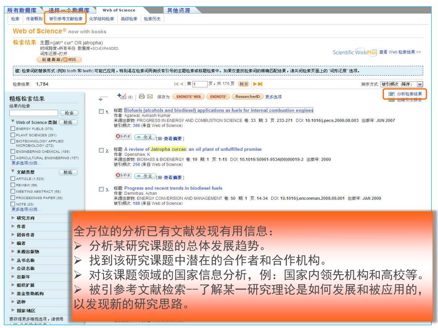Viewport: 438px width, 328px height.
Task: Select checkbox for result 1
Action: pyautogui.click(x=101, y=111)
